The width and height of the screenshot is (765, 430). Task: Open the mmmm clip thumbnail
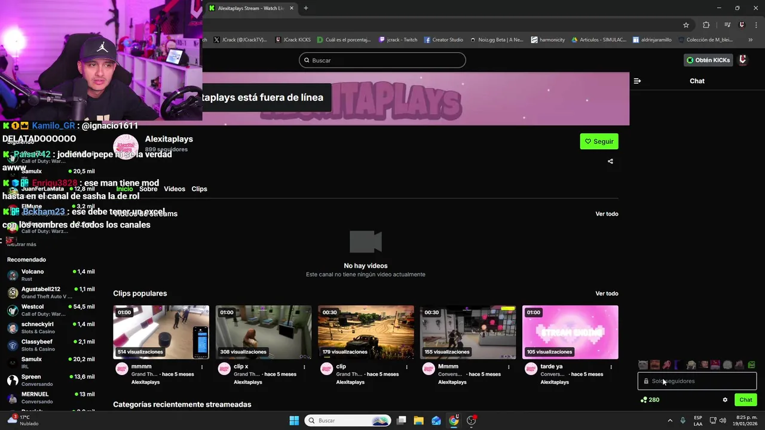[x=161, y=332]
